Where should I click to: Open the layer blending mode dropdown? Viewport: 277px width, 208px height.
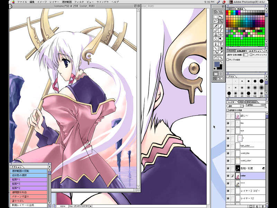pos(235,106)
